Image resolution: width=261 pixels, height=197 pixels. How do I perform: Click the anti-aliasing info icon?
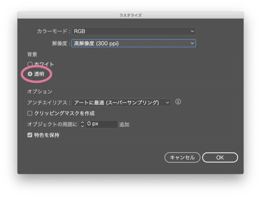click(x=178, y=102)
